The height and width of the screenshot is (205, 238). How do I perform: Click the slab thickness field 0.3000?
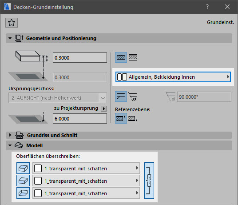(80, 58)
